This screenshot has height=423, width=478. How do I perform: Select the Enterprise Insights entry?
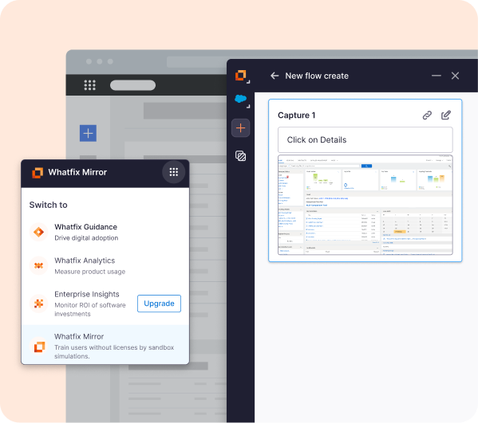coord(81,304)
